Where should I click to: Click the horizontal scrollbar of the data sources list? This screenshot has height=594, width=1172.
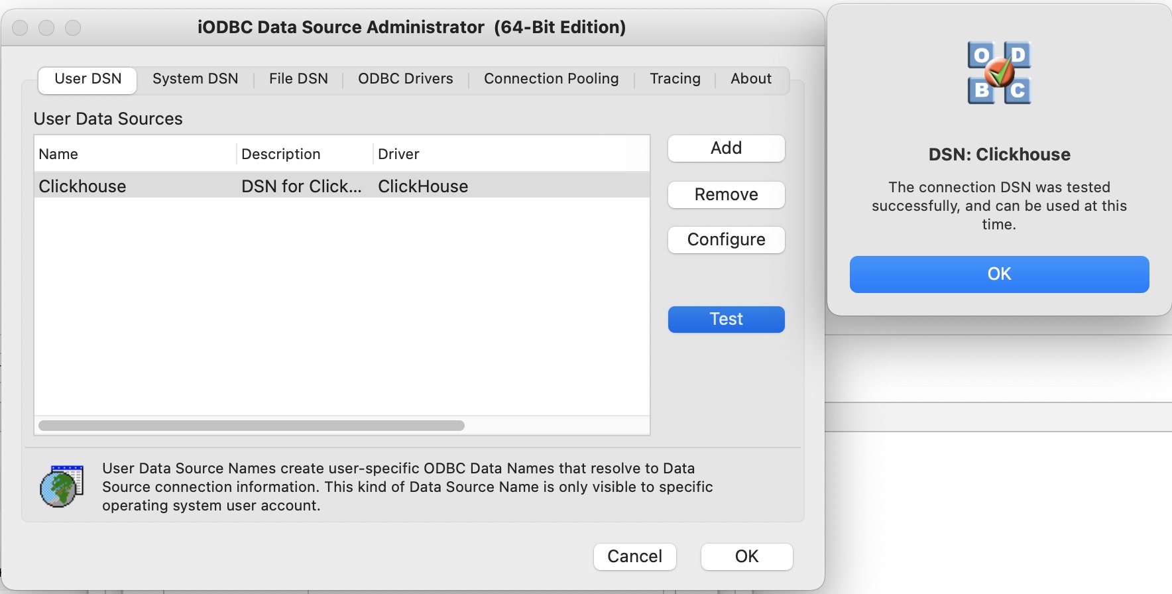(252, 426)
